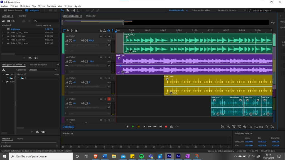Image resolution: width=285 pixels, height=160 pixels.
Task: Expand the Leer automation row of Pista 3
Action: [66, 92]
